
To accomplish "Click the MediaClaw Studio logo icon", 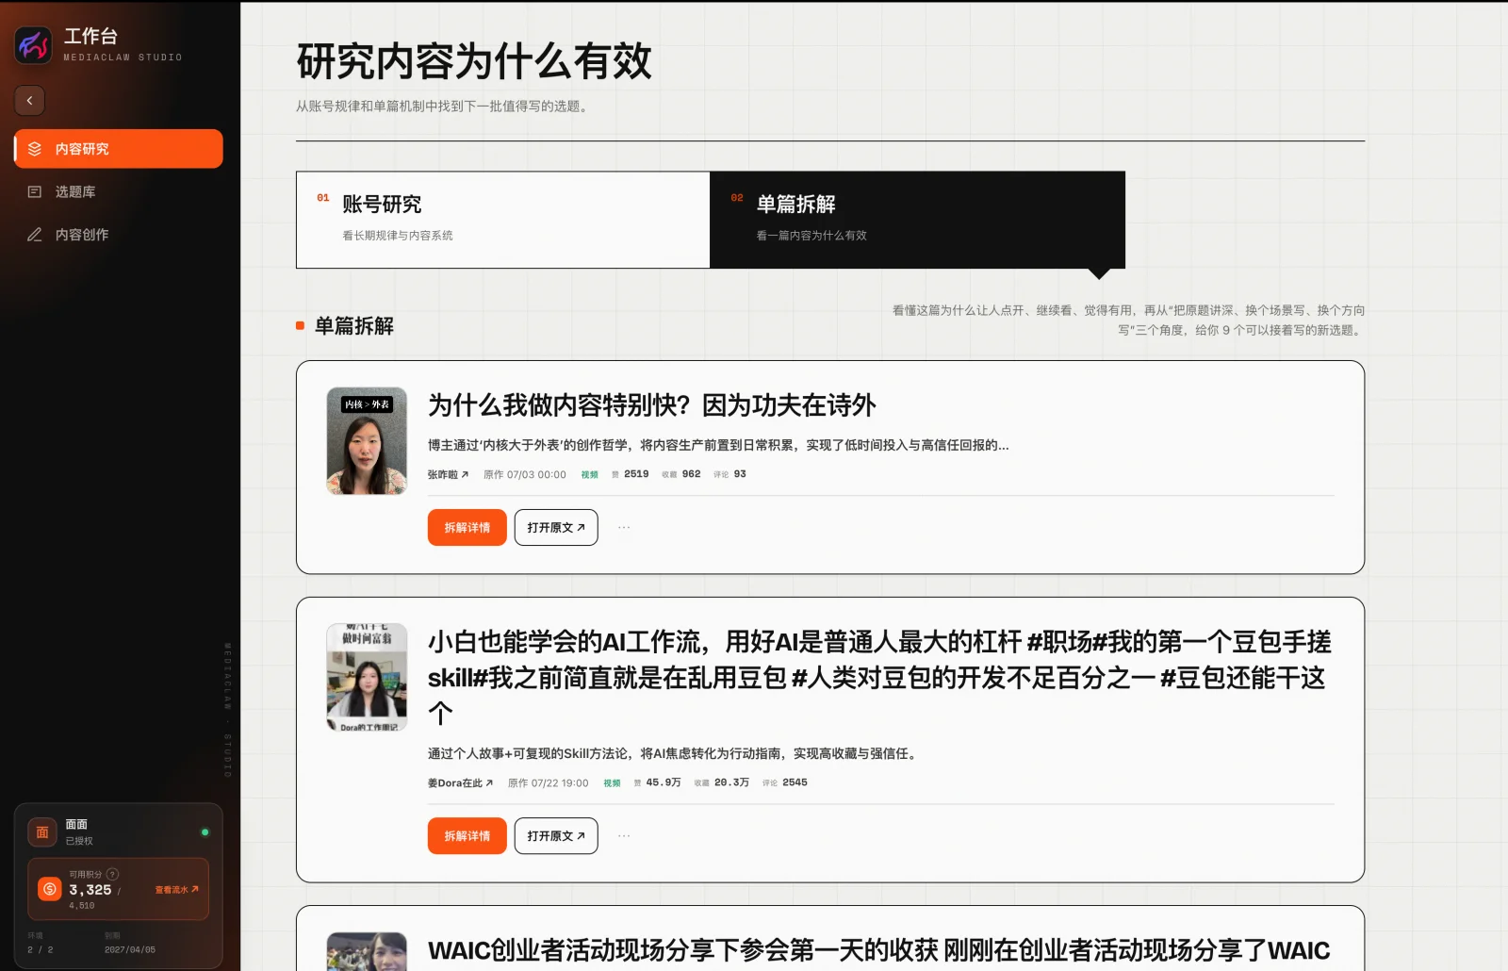I will click(34, 44).
